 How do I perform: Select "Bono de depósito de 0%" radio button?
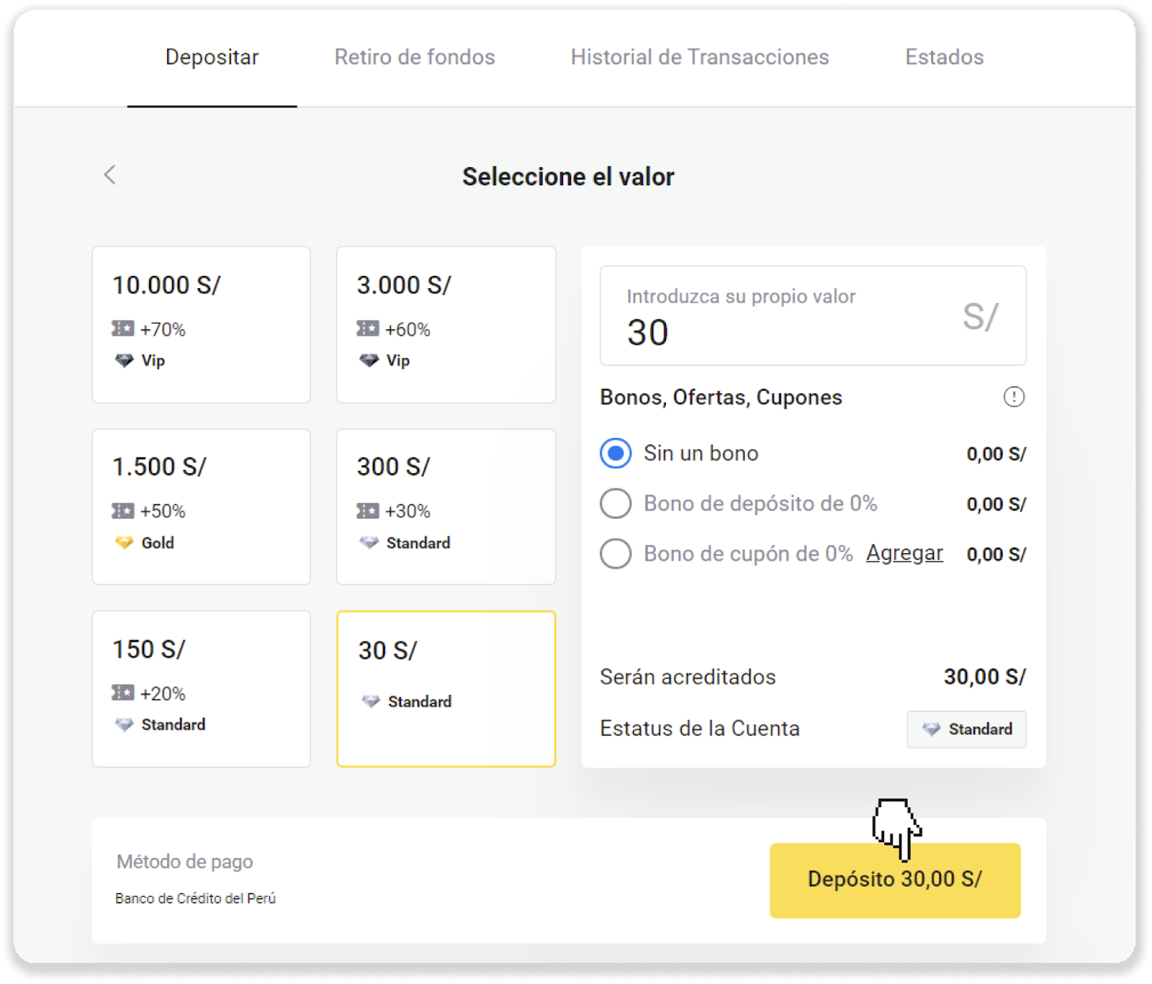[x=616, y=504]
